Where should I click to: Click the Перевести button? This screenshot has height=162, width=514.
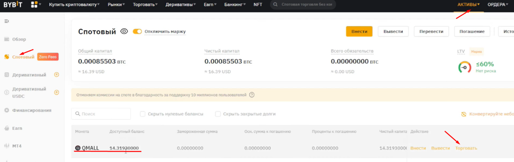431,31
